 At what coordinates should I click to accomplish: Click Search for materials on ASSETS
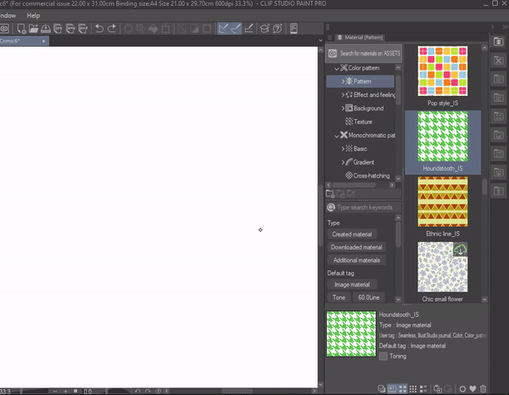pos(364,54)
